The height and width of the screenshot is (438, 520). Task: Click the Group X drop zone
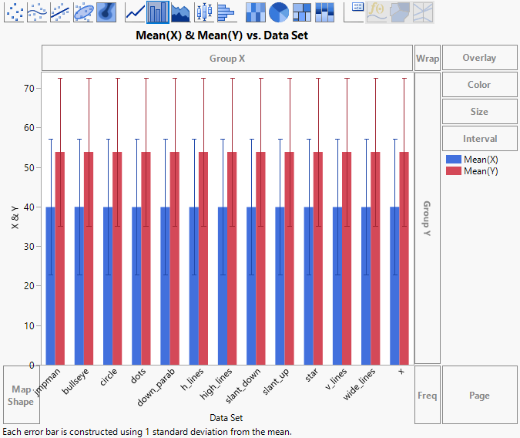227,59
